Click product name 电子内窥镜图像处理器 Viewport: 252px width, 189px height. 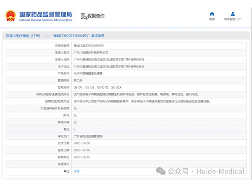click(x=88, y=73)
